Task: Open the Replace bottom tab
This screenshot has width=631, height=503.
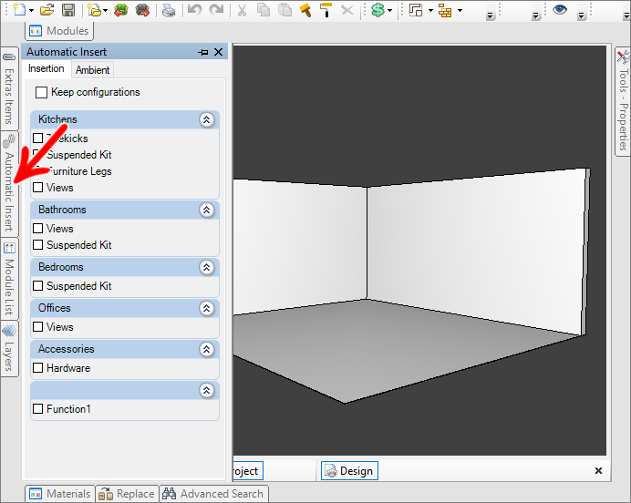Action: [x=127, y=494]
